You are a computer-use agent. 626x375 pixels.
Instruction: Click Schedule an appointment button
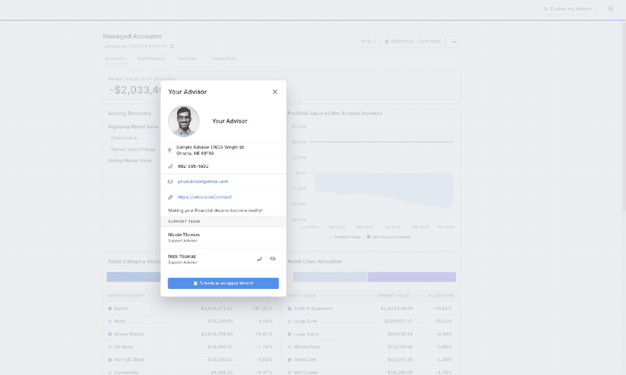click(x=223, y=283)
